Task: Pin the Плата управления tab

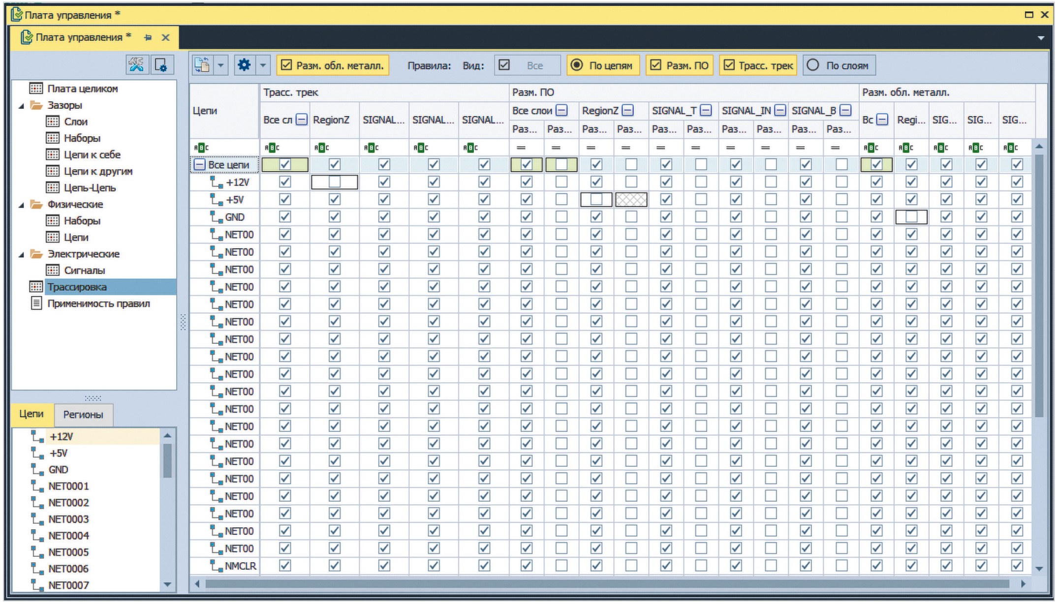Action: point(148,37)
